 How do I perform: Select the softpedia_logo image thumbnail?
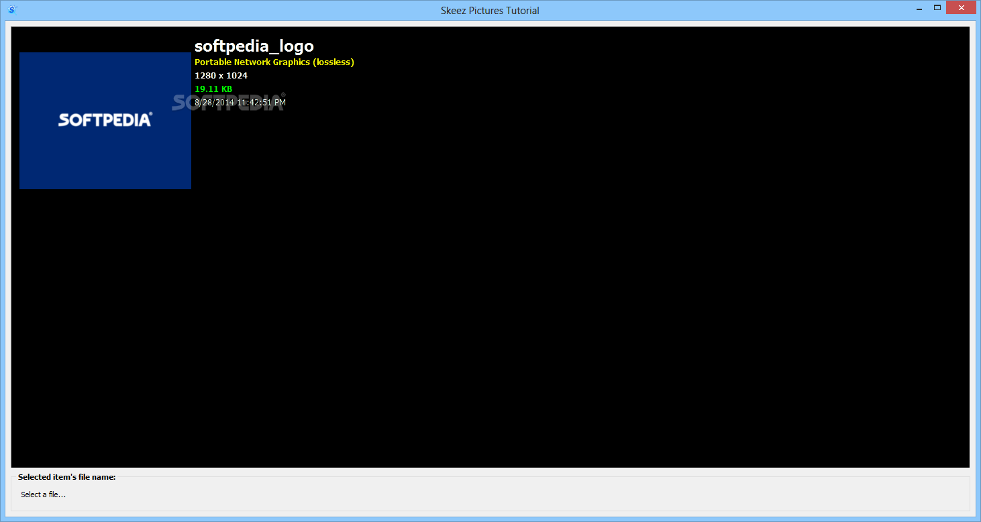point(105,121)
